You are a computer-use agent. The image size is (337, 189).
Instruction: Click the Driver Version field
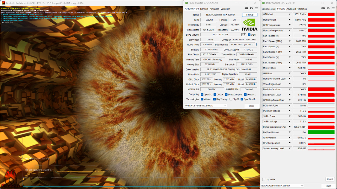pos(229,69)
